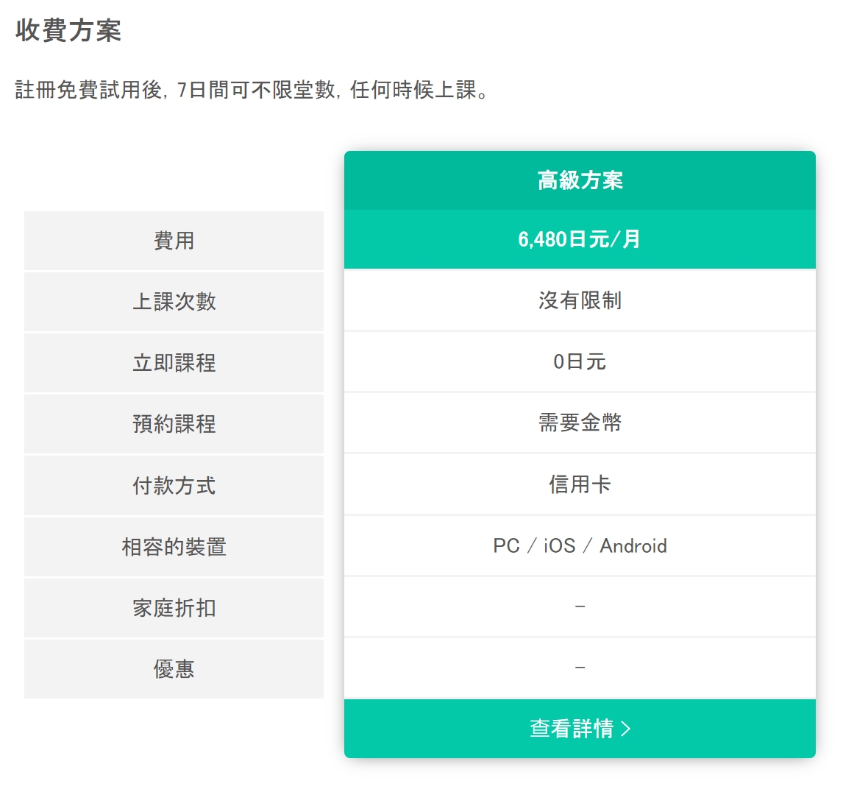Select the 高級方案 plan header
The height and width of the screenshot is (792, 843).
pos(580,180)
